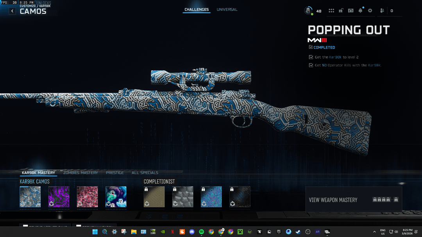Select the purple swirl camo swatch

coord(59,196)
